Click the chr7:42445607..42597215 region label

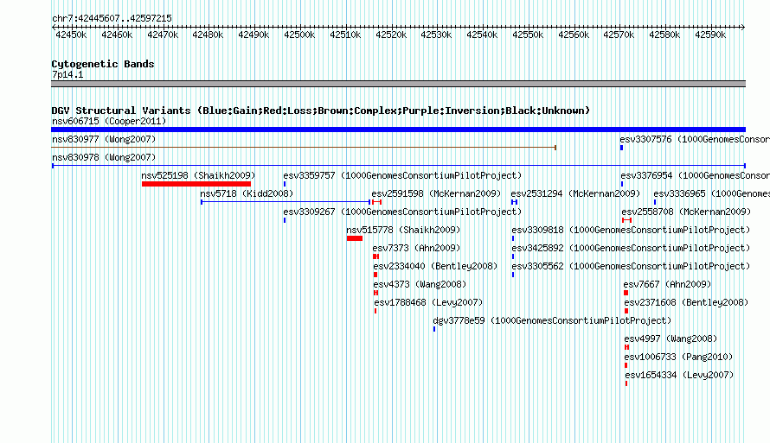(112, 18)
